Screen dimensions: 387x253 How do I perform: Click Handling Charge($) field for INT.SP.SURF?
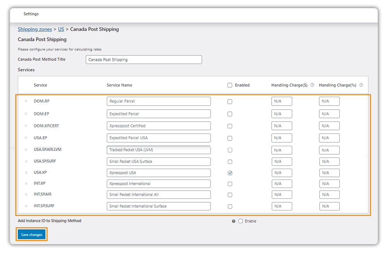(x=282, y=206)
